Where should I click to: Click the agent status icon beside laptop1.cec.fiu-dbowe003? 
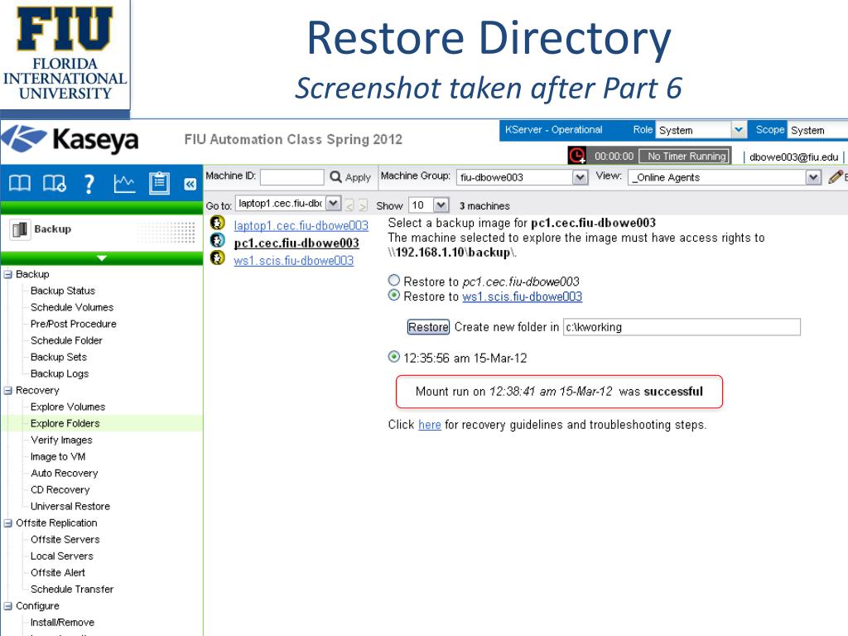218,223
